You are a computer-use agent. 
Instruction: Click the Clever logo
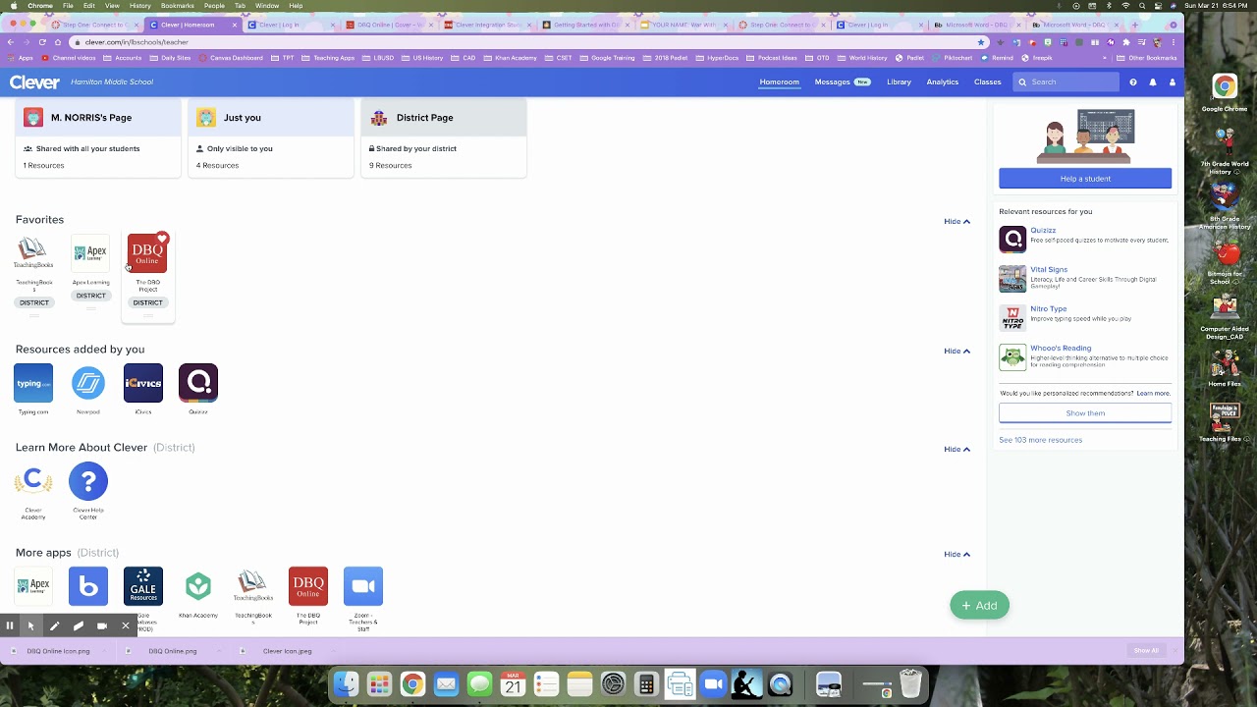point(33,82)
